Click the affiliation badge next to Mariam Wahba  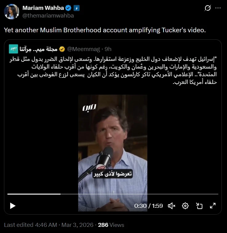[x=77, y=8]
